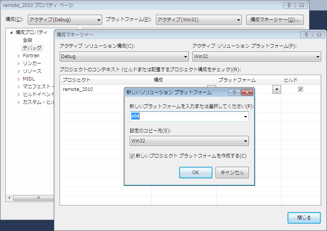This screenshot has height=231, width=327.
Task: Click the キャンセル button
Action: point(232,173)
